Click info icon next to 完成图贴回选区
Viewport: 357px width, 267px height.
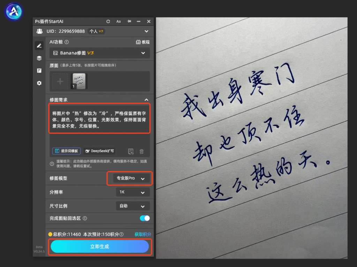[85, 218]
